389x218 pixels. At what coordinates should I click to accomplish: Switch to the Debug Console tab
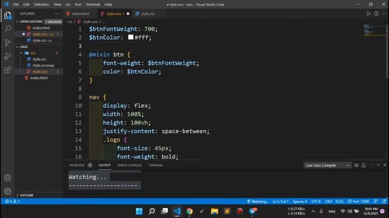coord(129,165)
